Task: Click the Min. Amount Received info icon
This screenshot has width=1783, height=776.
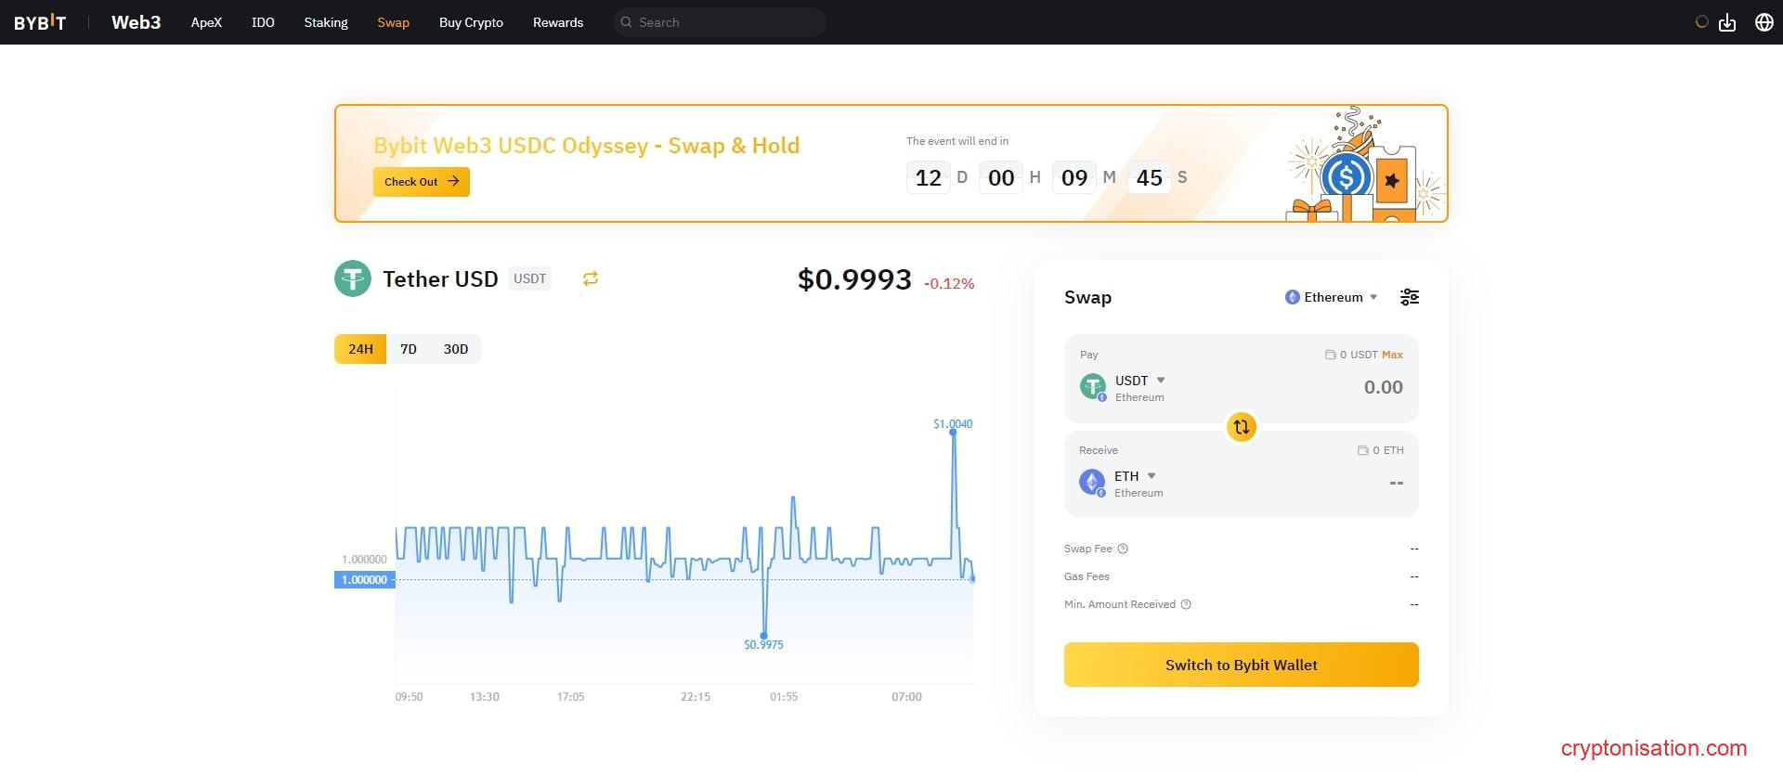Action: tap(1186, 604)
